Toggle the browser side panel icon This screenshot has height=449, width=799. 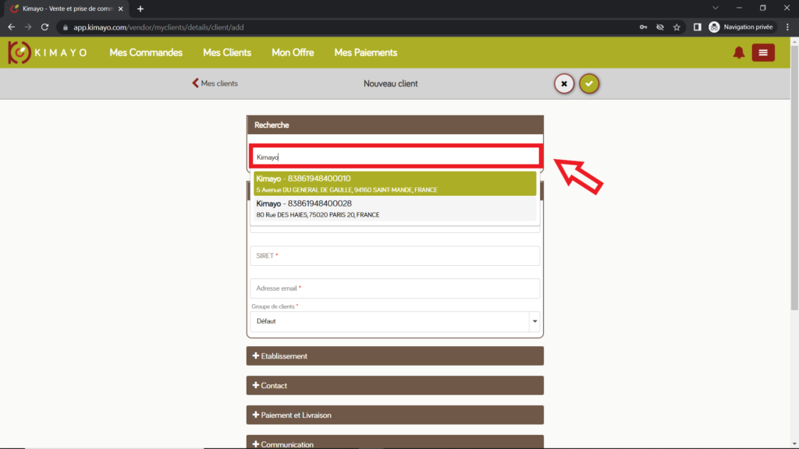(x=697, y=27)
